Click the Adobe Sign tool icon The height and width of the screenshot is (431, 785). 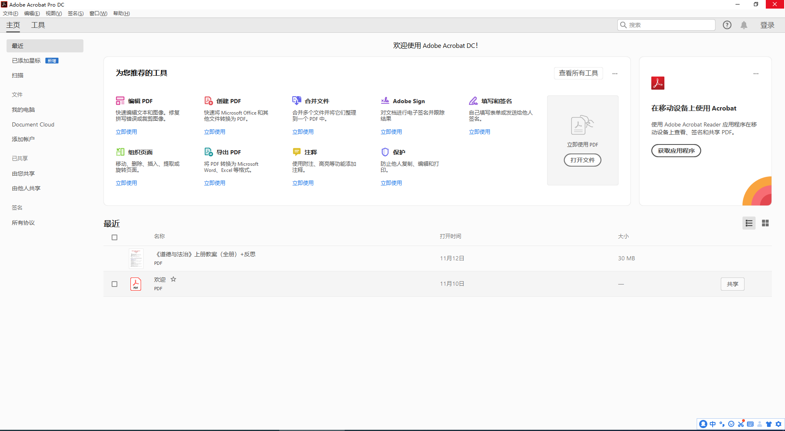click(385, 101)
